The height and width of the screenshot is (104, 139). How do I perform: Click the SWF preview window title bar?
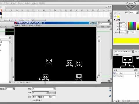(x=55, y=23)
